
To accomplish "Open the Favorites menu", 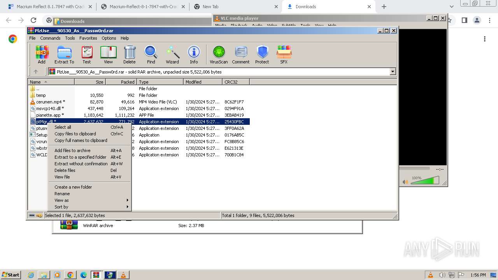I will tap(88, 38).
